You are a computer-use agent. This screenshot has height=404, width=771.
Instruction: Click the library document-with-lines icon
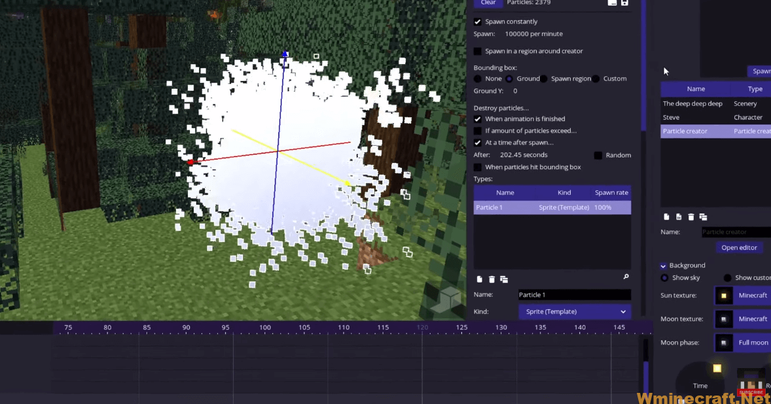[679, 217]
